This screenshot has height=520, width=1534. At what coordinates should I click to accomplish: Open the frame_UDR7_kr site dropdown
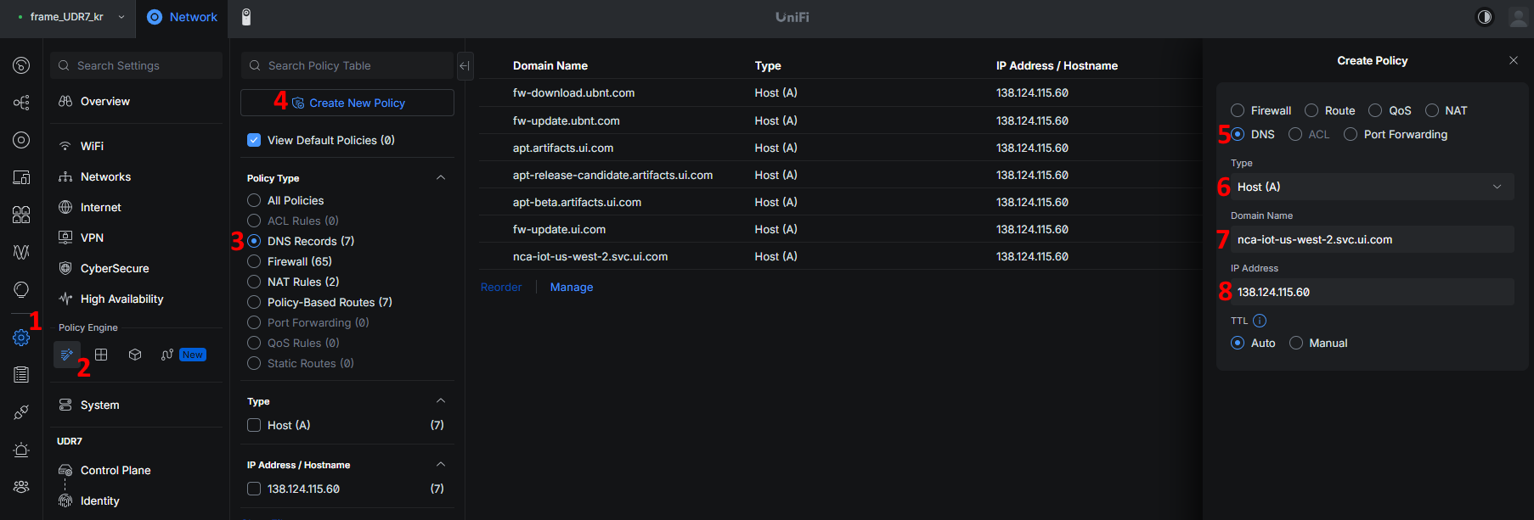[71, 17]
